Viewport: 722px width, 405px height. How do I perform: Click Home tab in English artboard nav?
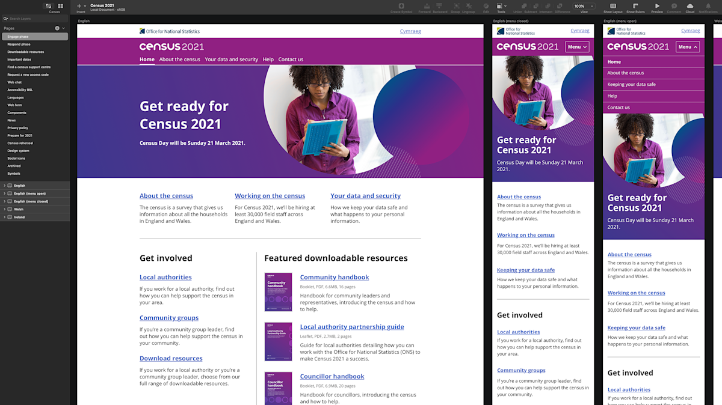click(147, 59)
